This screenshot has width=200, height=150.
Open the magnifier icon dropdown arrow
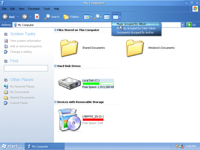tap(101, 17)
